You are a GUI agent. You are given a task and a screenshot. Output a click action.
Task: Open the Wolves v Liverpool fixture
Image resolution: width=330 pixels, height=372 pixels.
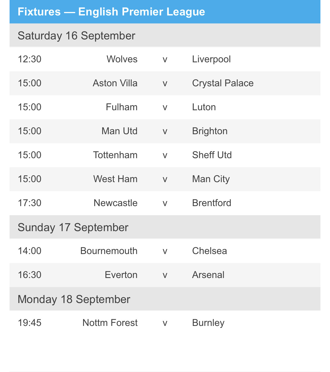165,59
